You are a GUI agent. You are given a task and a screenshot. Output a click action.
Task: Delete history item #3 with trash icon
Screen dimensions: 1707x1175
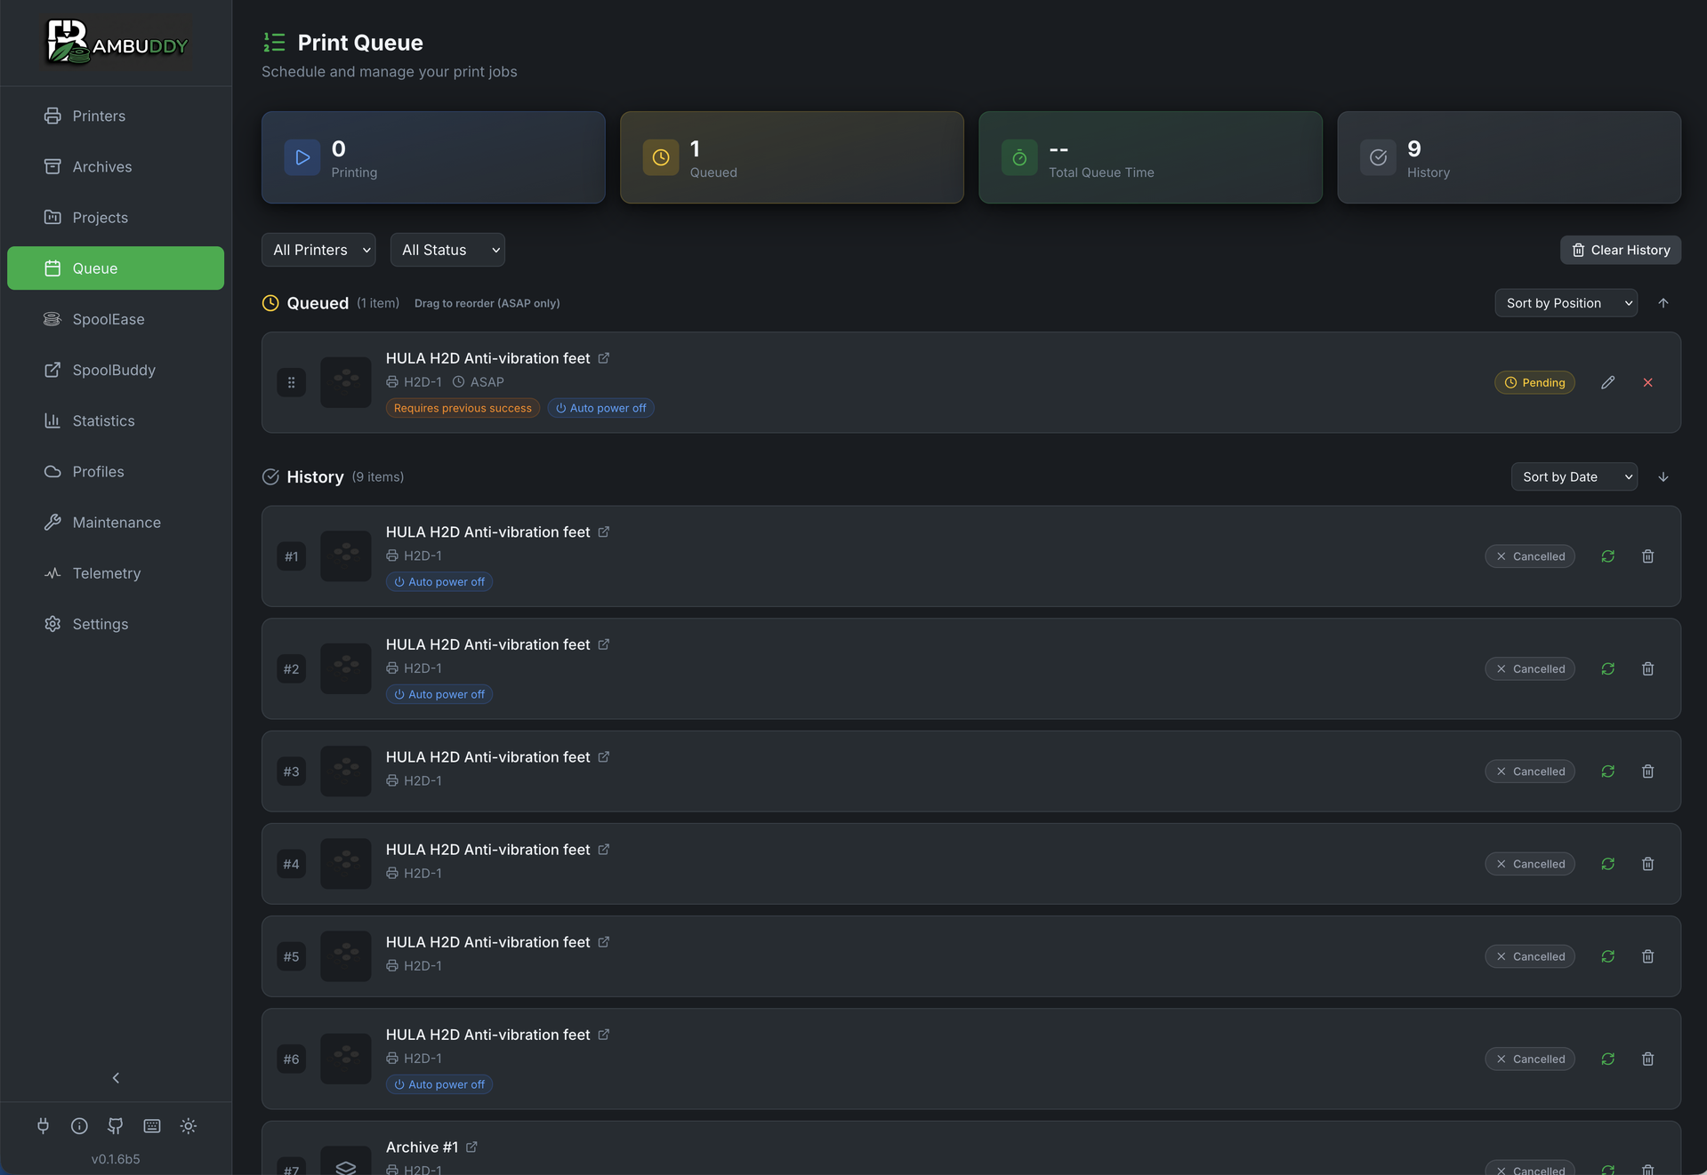point(1647,771)
